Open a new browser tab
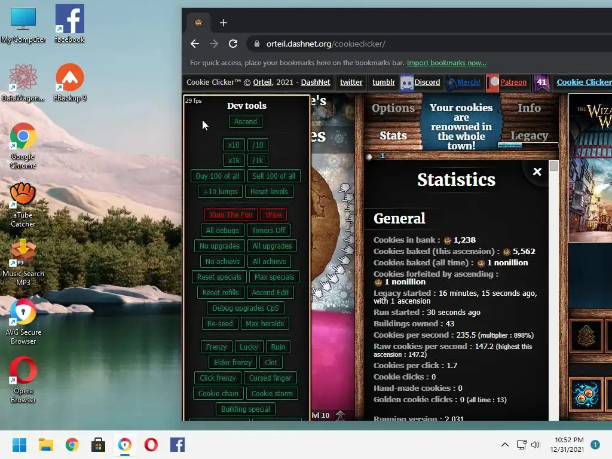The height and width of the screenshot is (459, 612). (224, 23)
